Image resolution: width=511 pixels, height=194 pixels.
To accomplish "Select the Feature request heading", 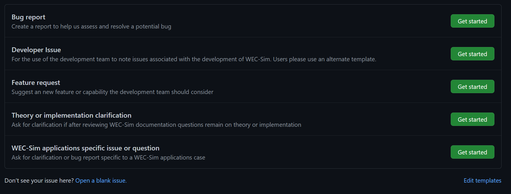I will coord(35,82).
